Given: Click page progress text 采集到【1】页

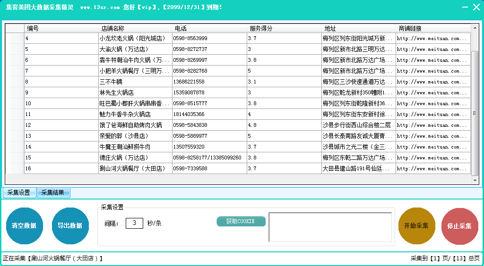Looking at the screenshot, I should pyautogui.click(x=428, y=258).
